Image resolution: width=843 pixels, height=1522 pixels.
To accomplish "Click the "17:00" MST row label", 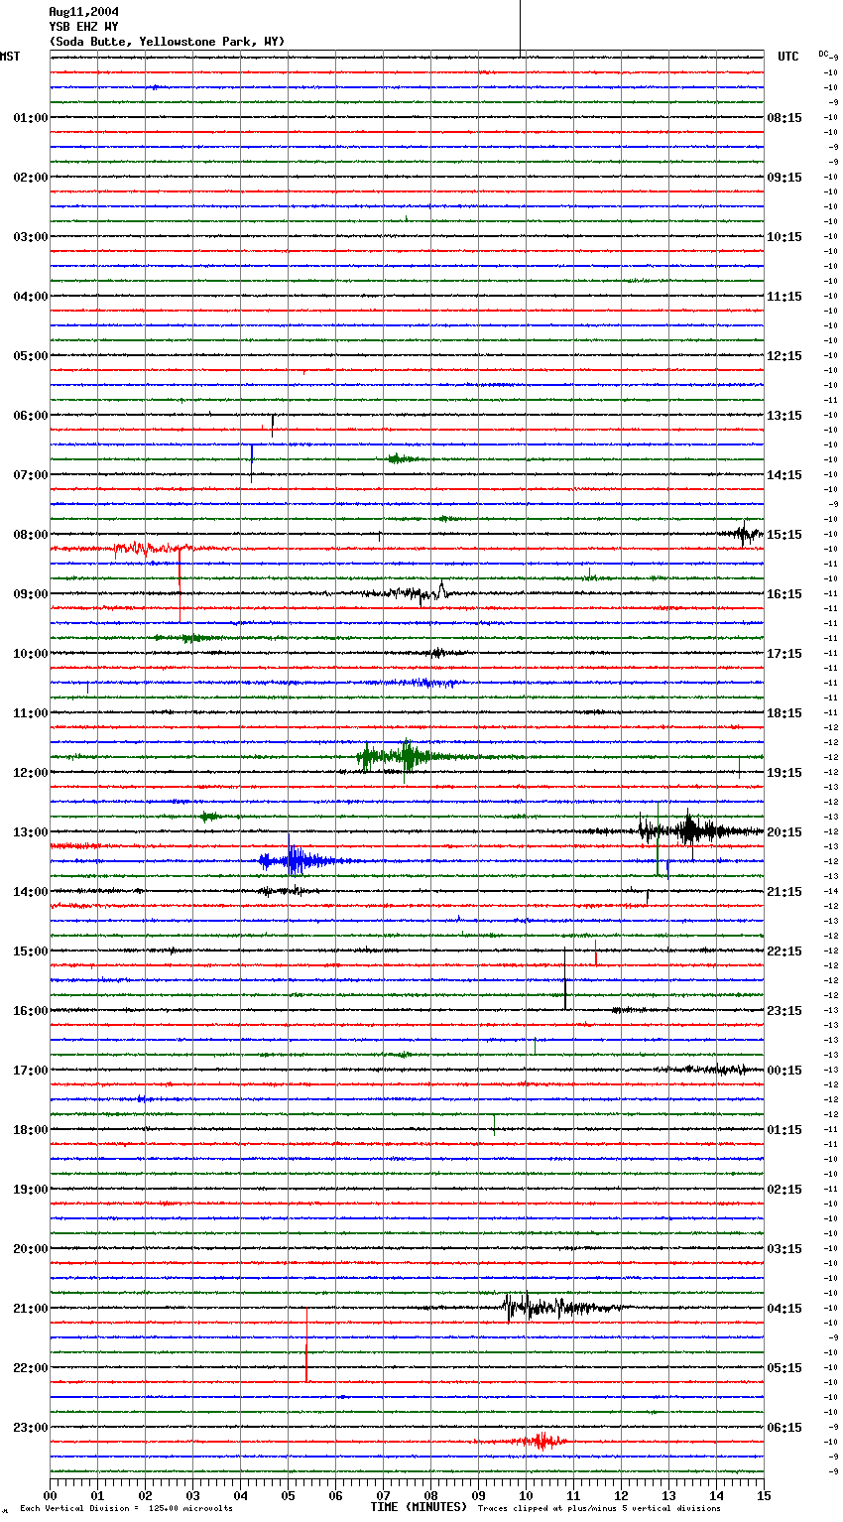I will (x=31, y=1071).
